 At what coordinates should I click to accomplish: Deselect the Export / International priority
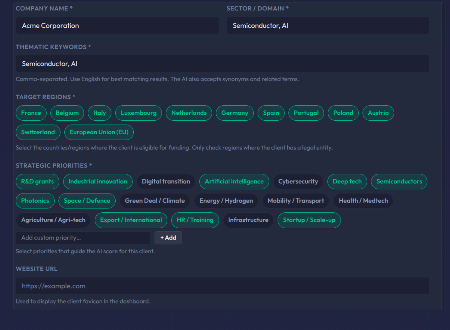pyautogui.click(x=131, y=220)
